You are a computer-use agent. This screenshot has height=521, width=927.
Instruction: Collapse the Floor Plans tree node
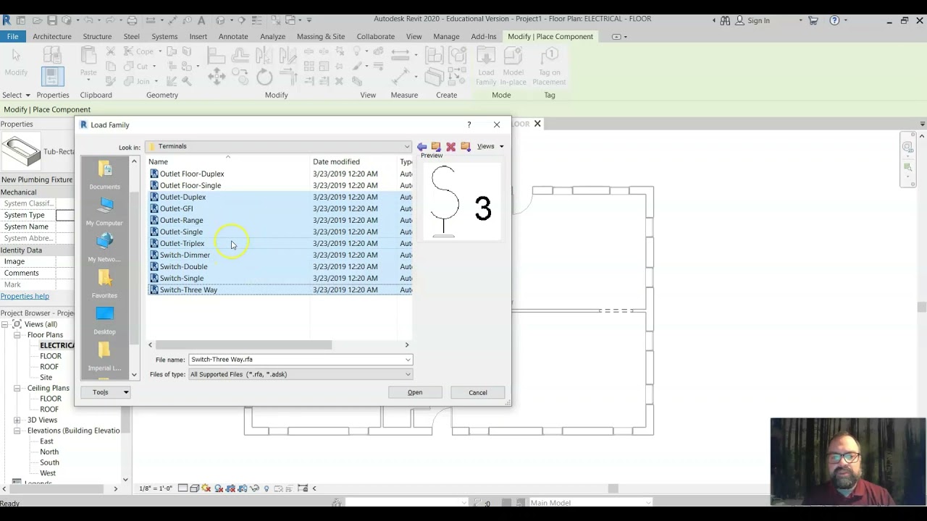pos(17,335)
